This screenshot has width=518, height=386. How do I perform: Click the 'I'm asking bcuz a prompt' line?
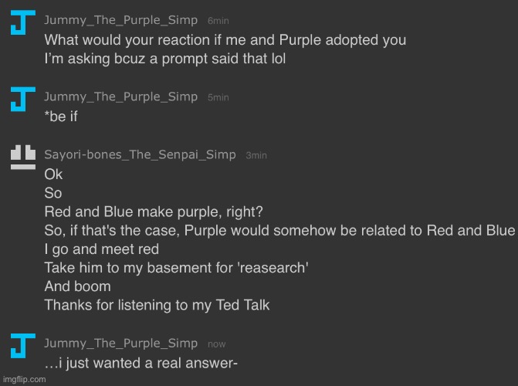coord(165,59)
